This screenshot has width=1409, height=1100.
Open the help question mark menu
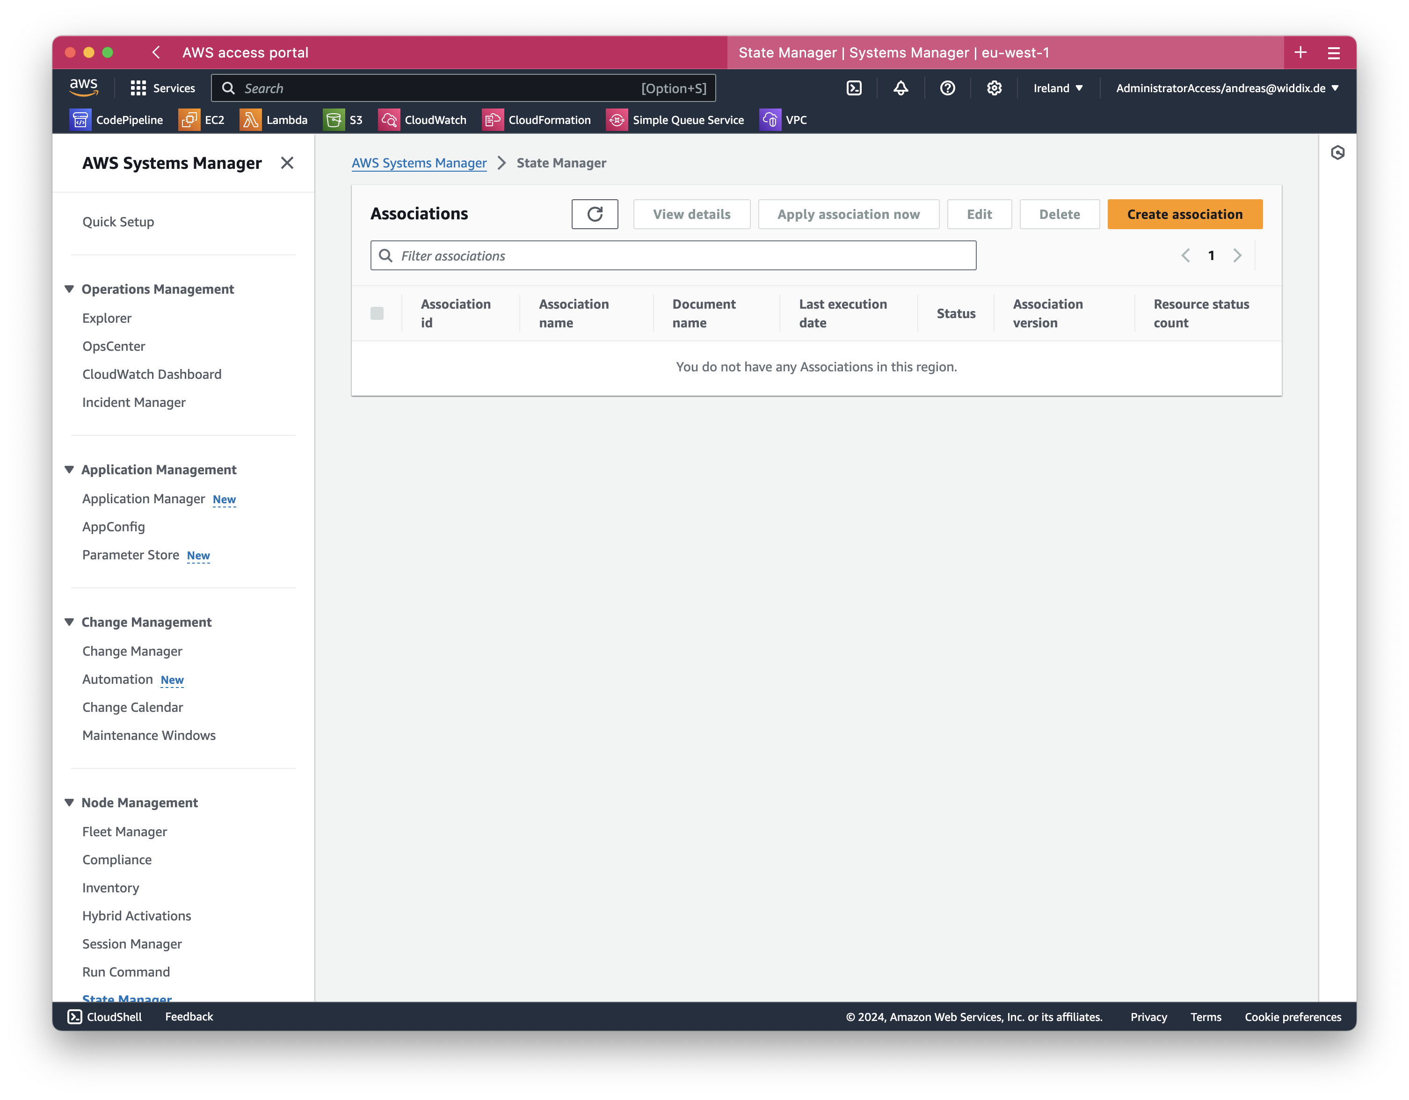[x=947, y=88]
